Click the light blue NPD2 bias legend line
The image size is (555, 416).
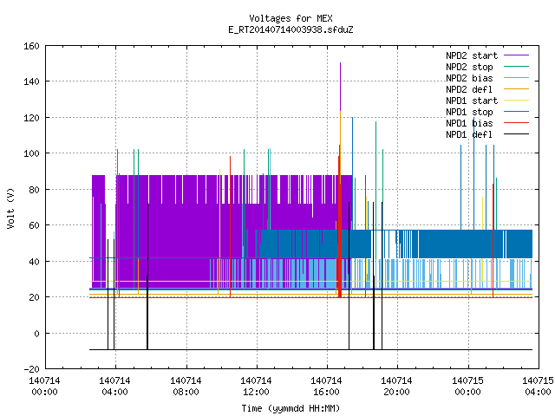(516, 78)
